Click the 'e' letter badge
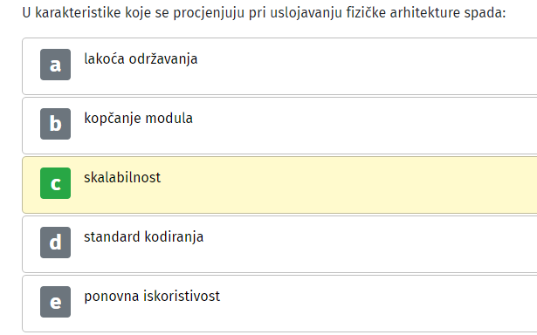 [x=56, y=302]
